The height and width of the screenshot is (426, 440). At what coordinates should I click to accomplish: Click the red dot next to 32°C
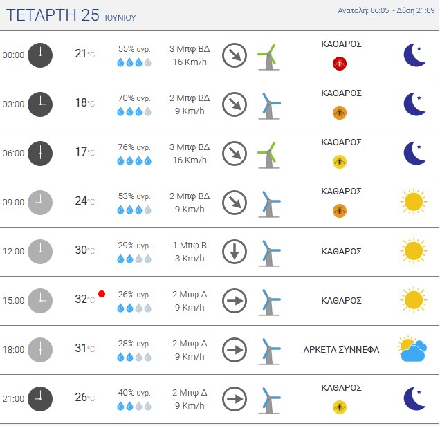click(x=102, y=294)
